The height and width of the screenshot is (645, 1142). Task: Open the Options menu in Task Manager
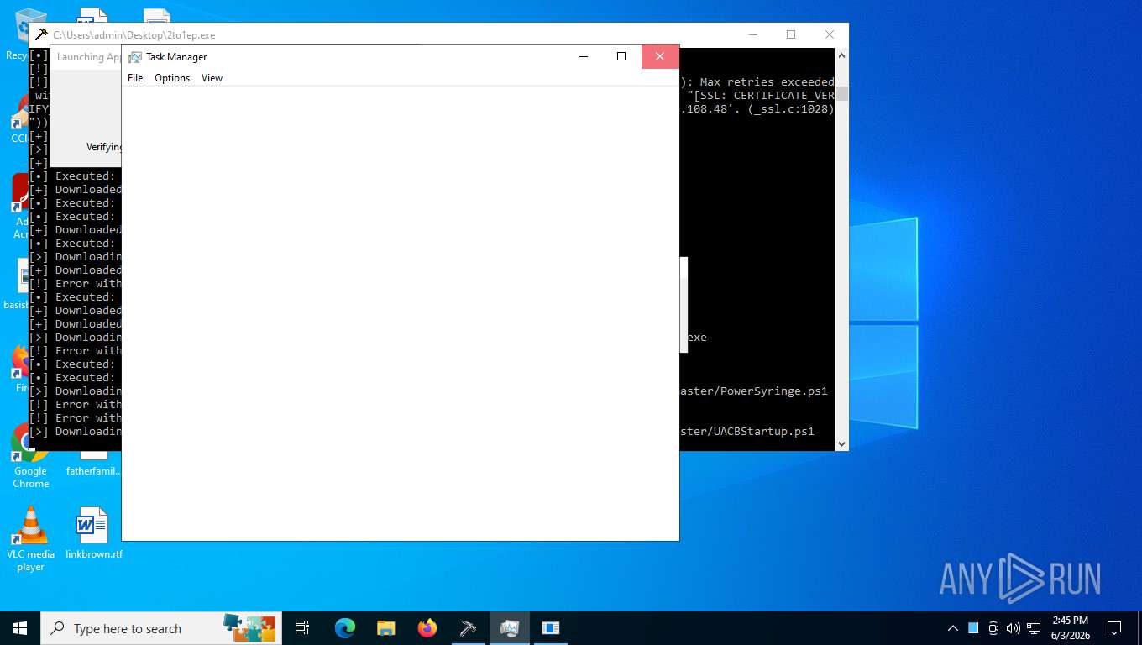[172, 78]
